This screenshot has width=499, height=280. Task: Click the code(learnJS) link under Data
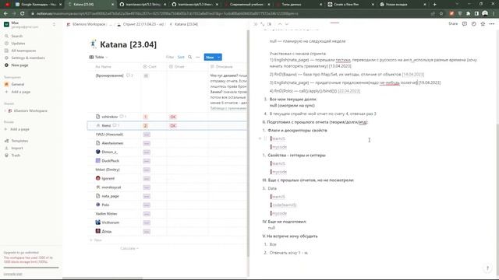tap(284, 205)
